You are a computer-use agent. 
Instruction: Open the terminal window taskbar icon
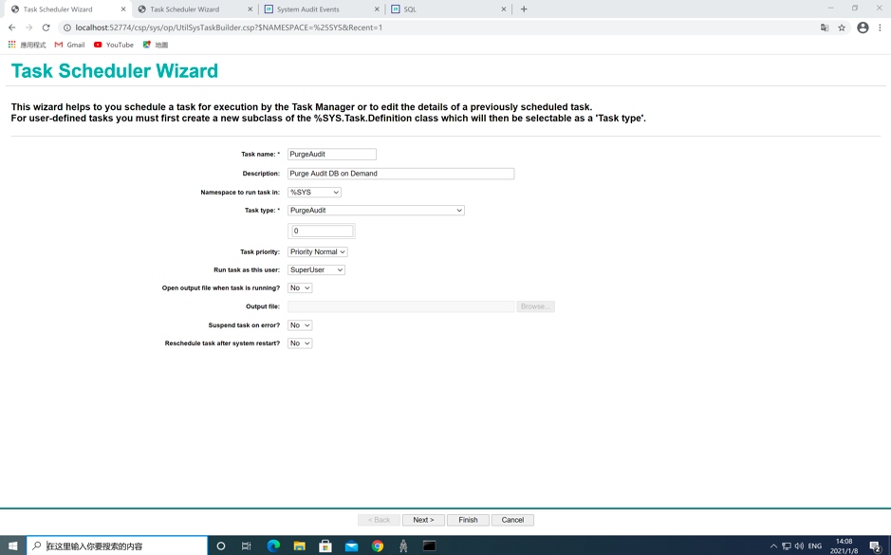click(430, 546)
